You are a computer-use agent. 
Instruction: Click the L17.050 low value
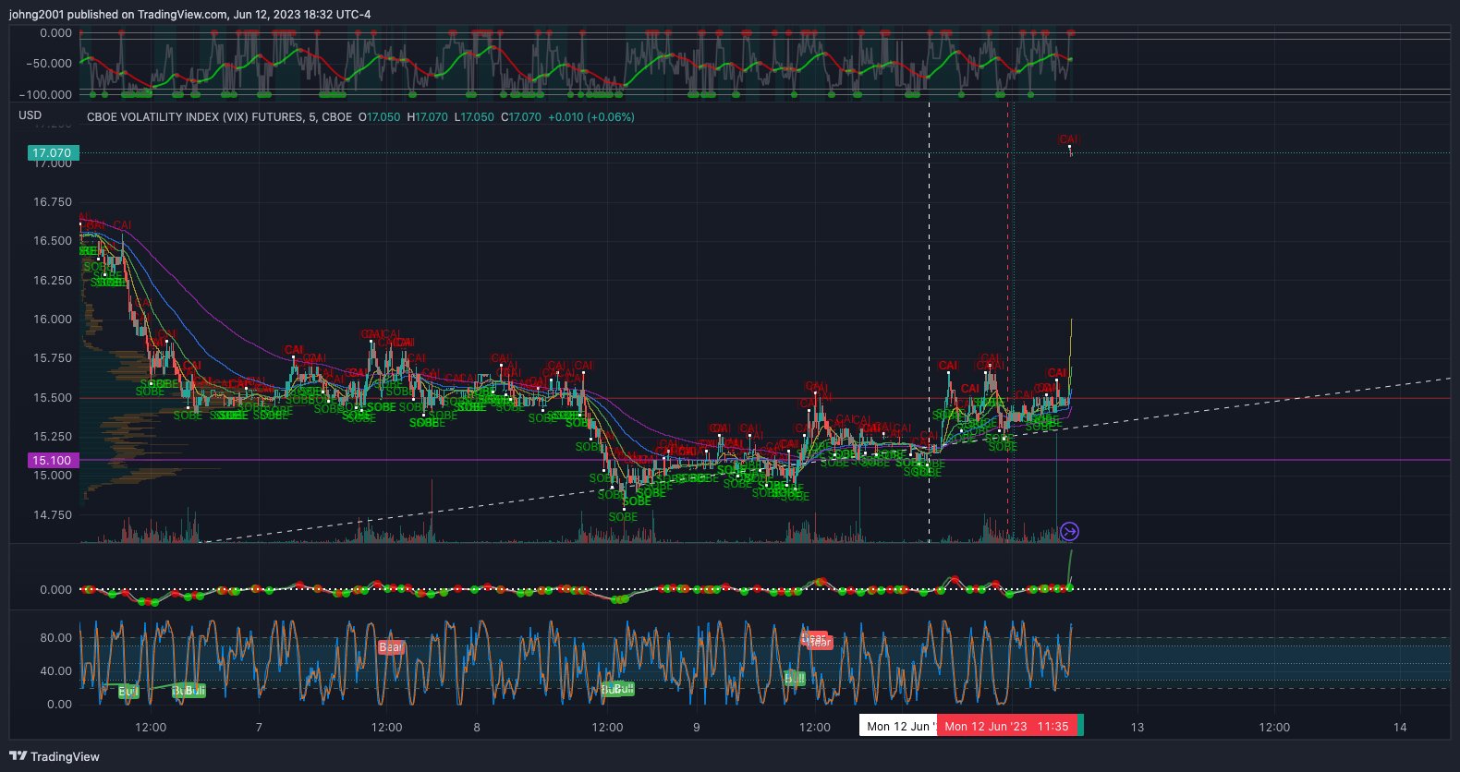474,117
